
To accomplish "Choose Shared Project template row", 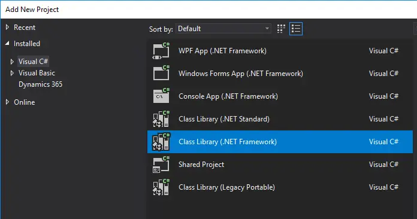I will tap(280, 165).
